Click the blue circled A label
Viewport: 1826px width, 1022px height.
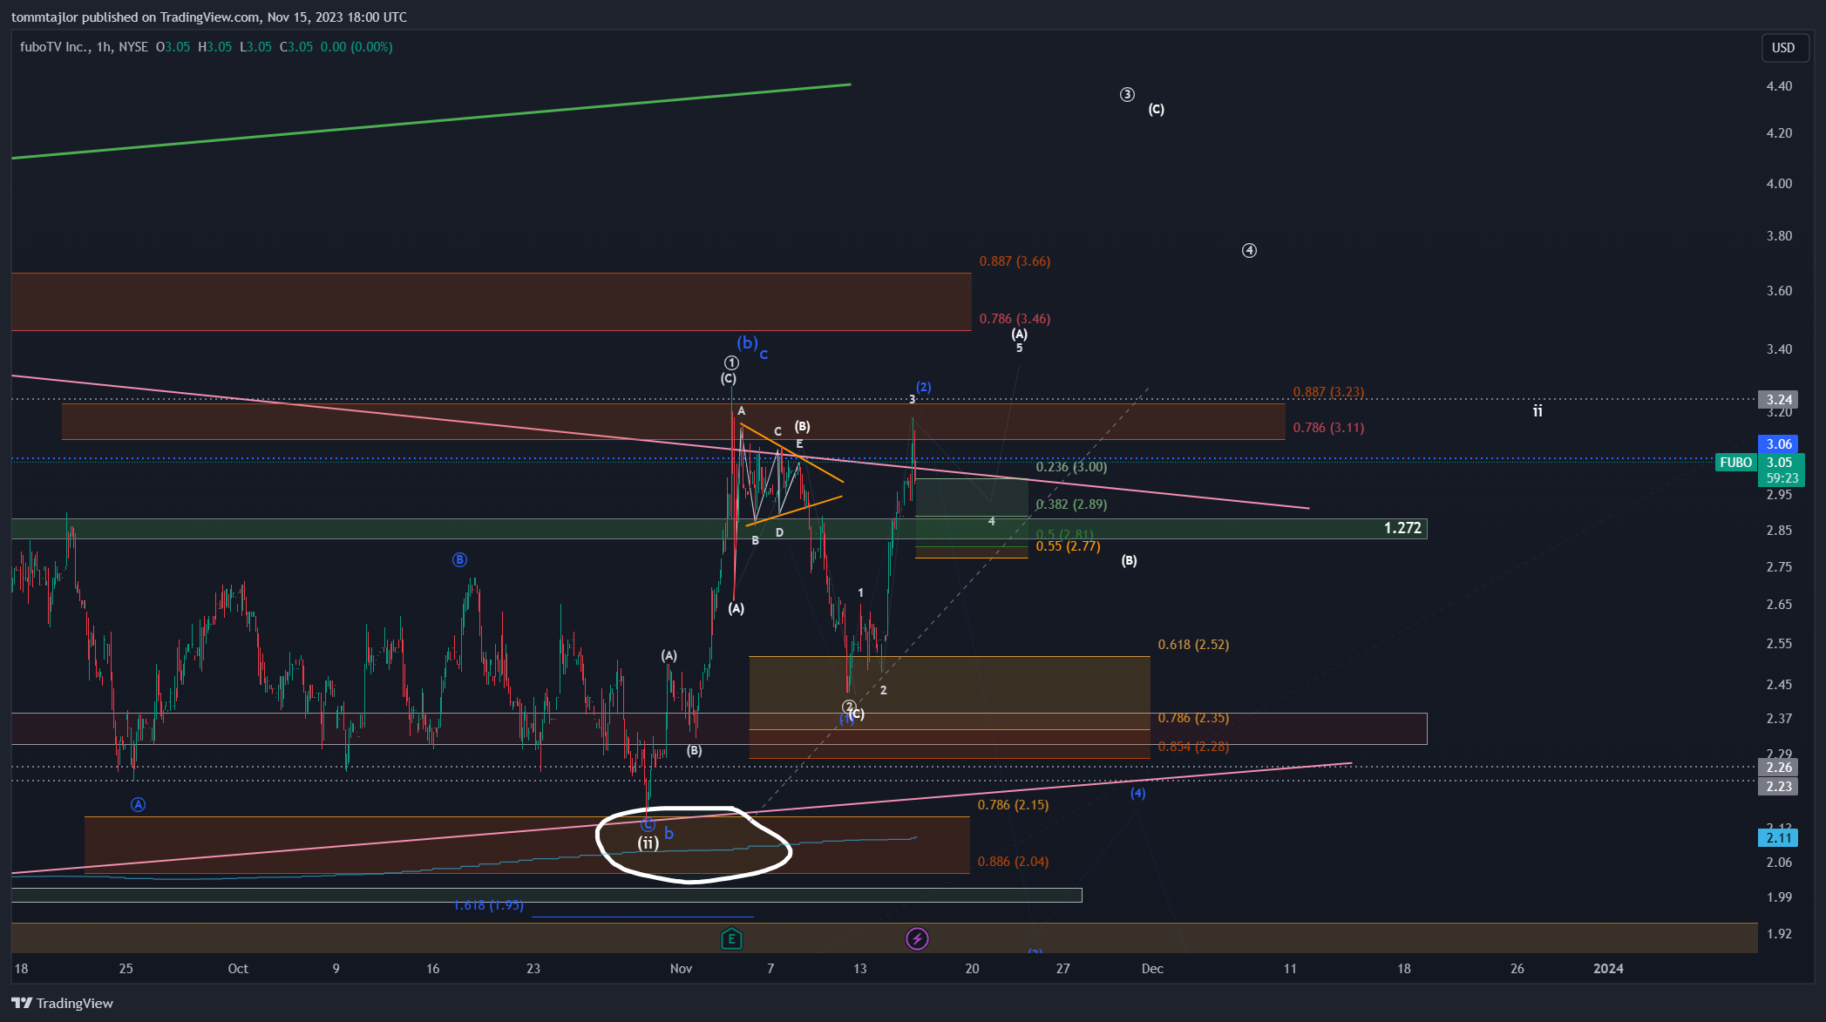pos(138,805)
